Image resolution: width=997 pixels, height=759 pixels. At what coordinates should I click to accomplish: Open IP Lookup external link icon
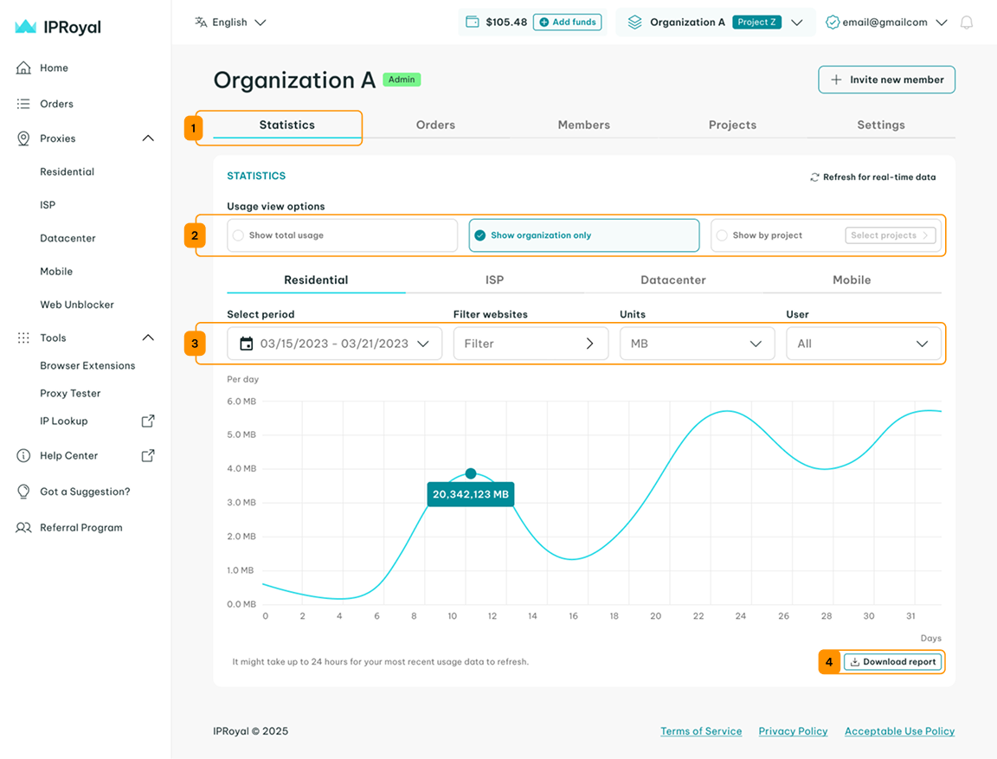click(x=148, y=421)
